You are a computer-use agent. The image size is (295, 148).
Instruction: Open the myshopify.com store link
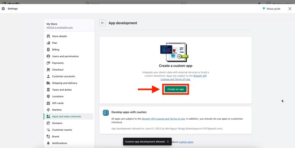click(60, 27)
